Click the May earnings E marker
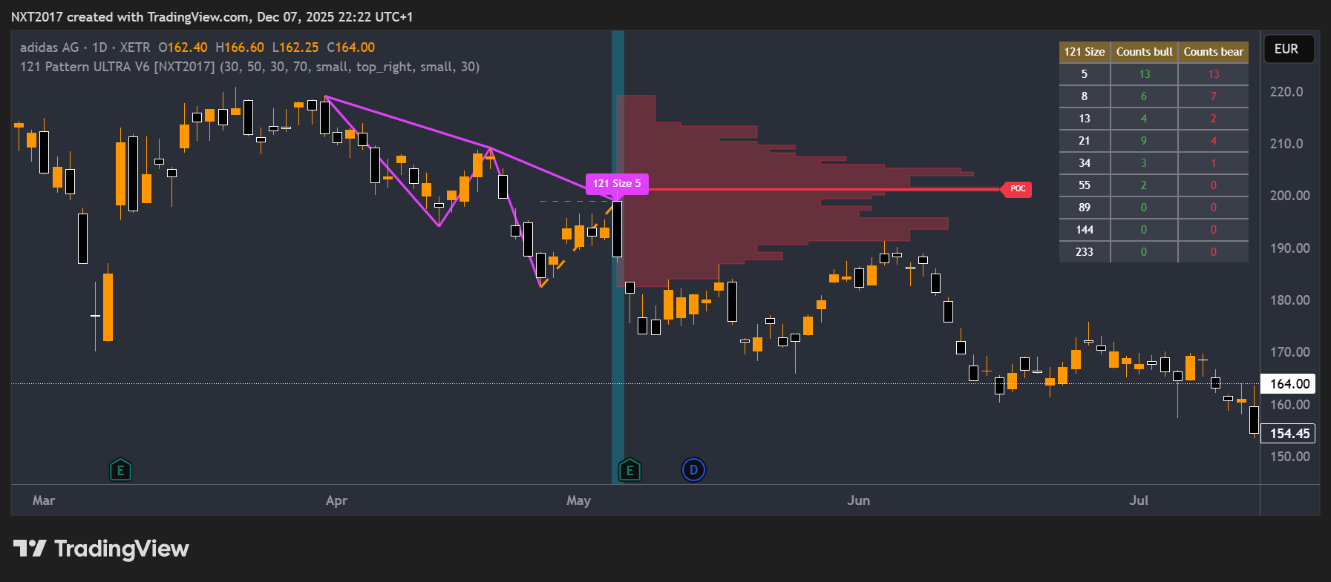The image size is (1331, 582). click(x=629, y=470)
